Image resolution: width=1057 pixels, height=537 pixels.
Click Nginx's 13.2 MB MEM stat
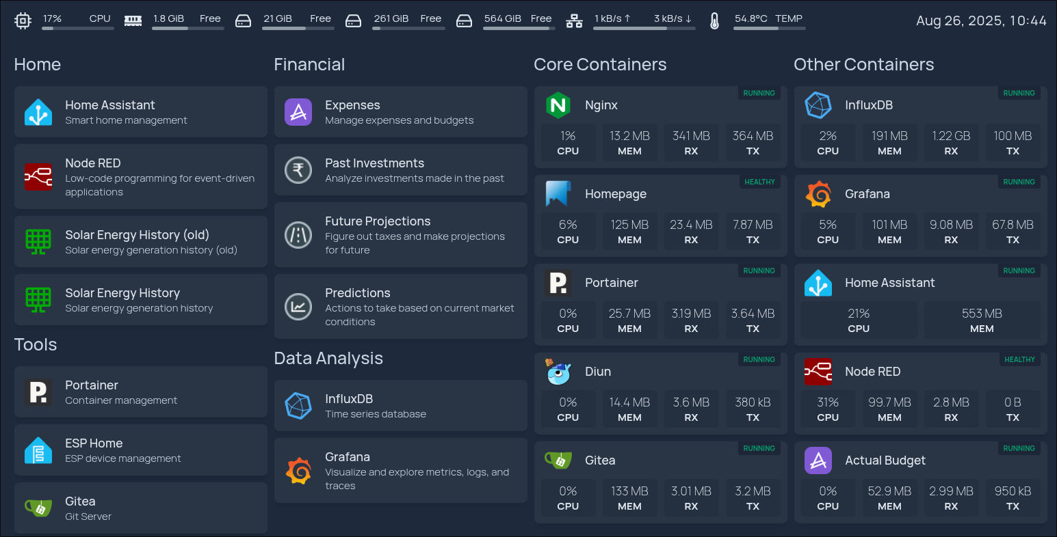[x=630, y=143]
